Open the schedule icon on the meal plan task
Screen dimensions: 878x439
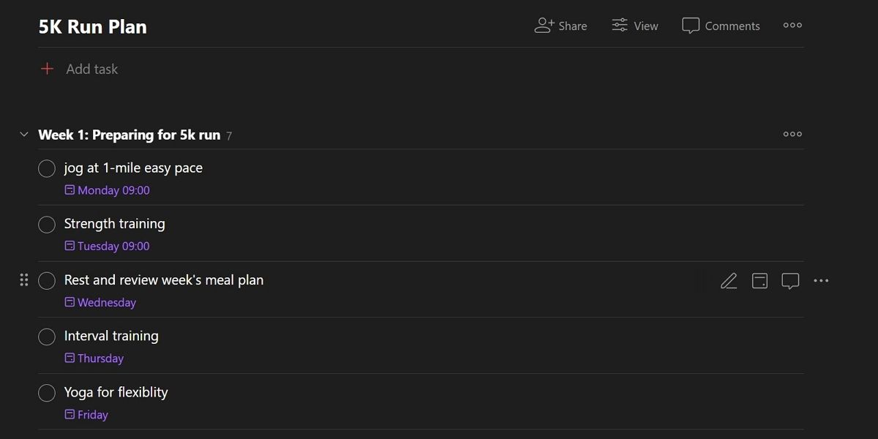[759, 280]
